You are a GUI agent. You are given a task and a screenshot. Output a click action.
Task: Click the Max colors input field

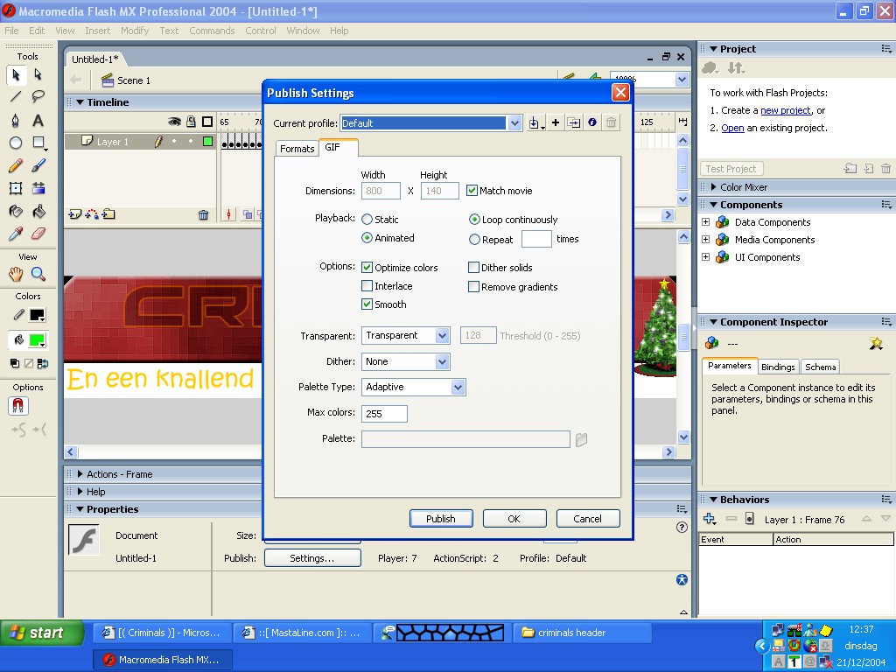point(384,413)
